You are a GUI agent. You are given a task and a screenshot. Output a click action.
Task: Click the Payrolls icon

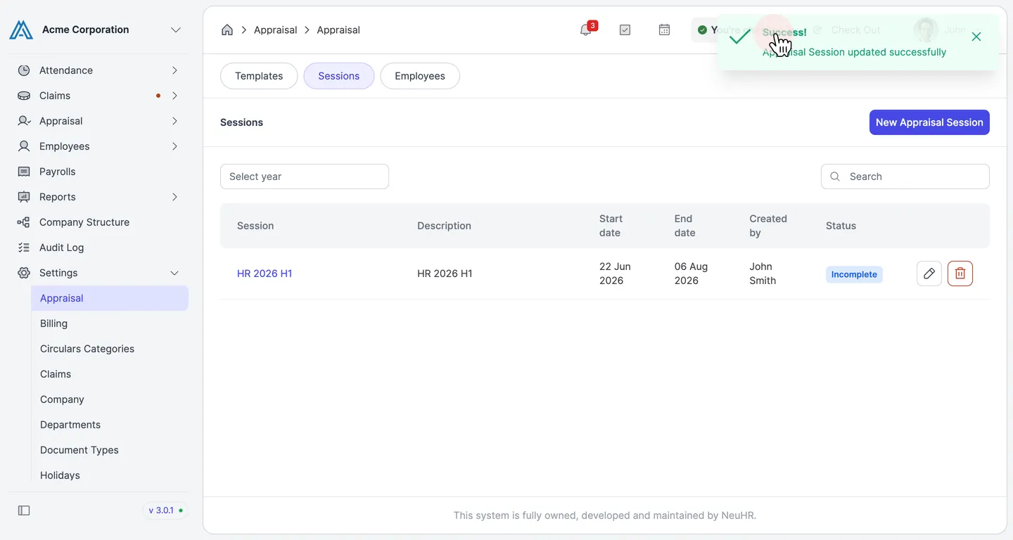(x=24, y=172)
